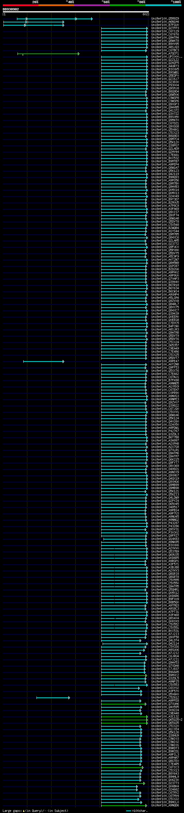Select hit label UniRef100_P42767

pos(165,431)
